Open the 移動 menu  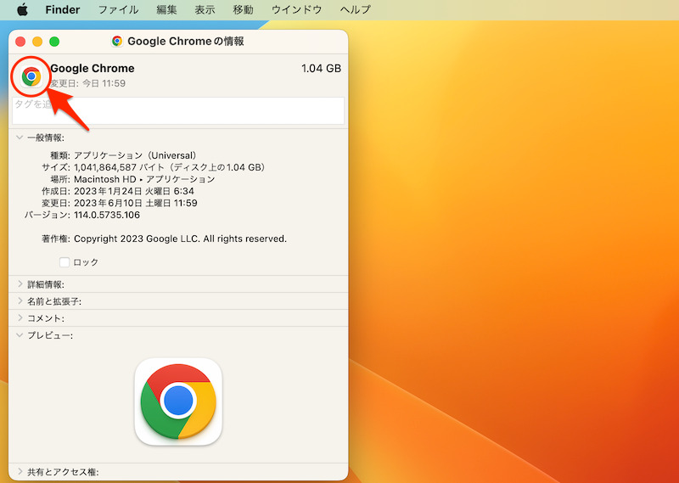(x=243, y=10)
